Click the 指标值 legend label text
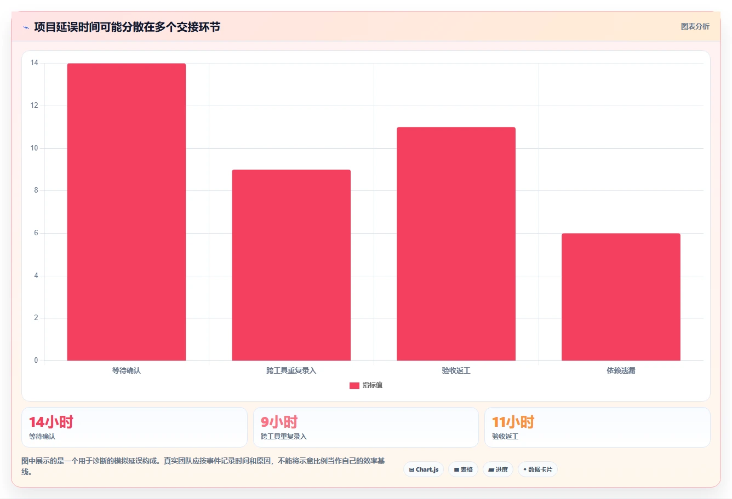This screenshot has width=732, height=499. [x=373, y=385]
